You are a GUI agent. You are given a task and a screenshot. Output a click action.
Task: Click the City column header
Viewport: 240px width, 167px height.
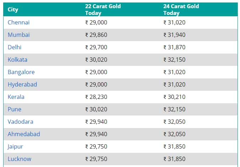(13, 10)
